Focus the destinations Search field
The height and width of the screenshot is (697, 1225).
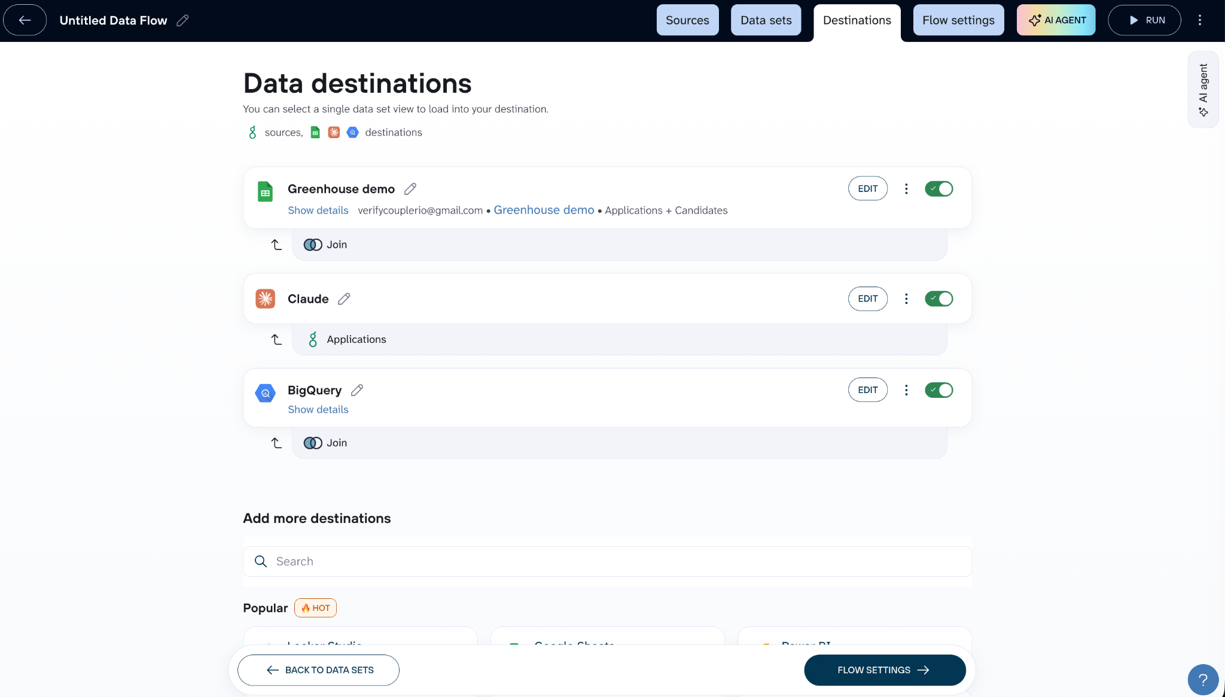607,561
